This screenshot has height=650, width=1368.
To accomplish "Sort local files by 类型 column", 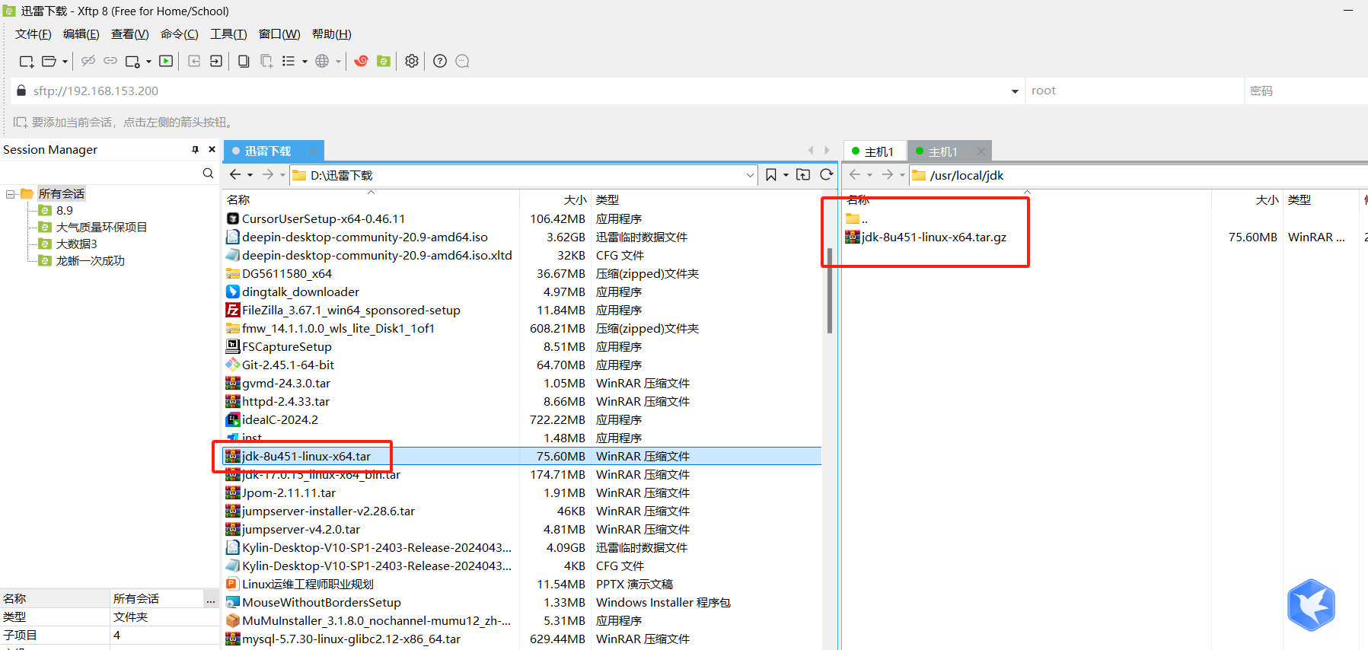I will (607, 200).
